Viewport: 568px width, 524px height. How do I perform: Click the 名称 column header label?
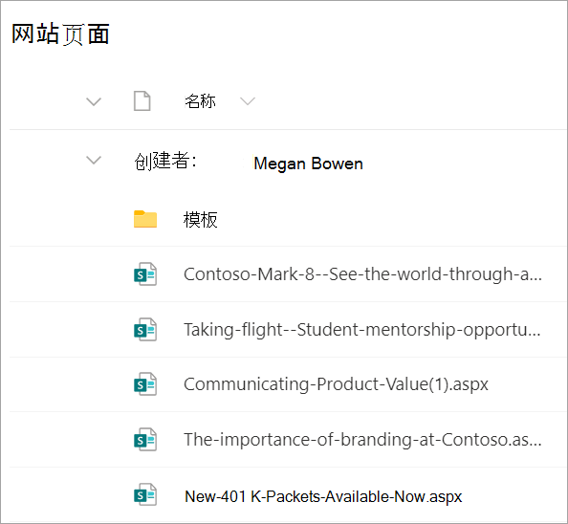point(200,101)
